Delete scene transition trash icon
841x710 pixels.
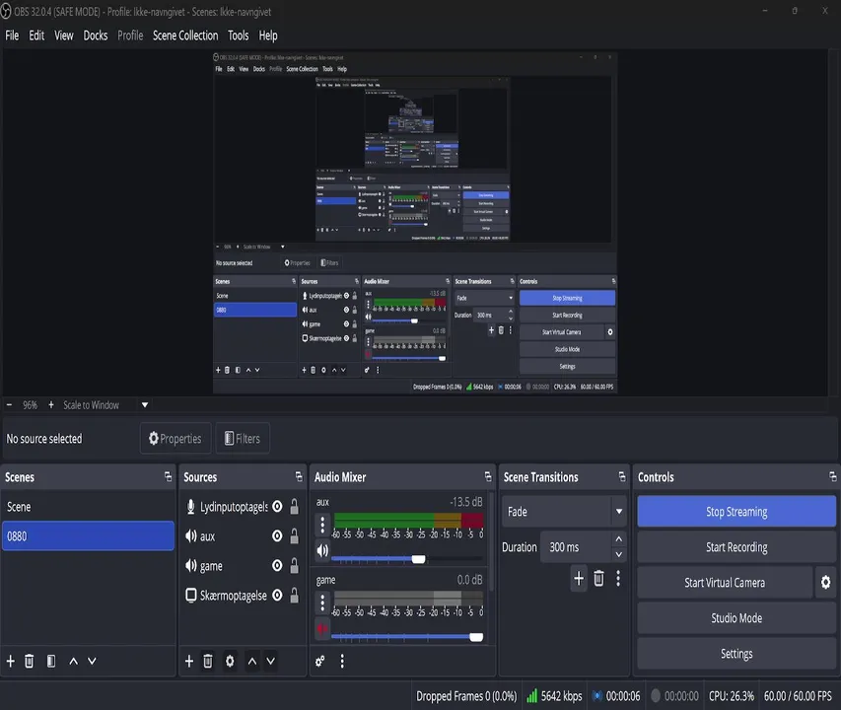[x=599, y=578]
